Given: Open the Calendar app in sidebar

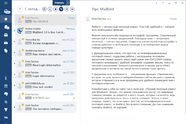Looking at the screenshot, I should click(x=6, y=86).
